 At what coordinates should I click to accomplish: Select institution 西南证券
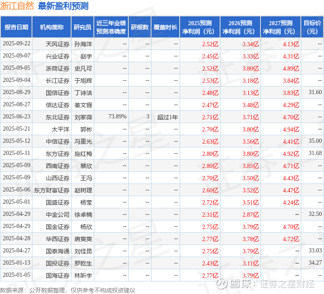click(58, 166)
